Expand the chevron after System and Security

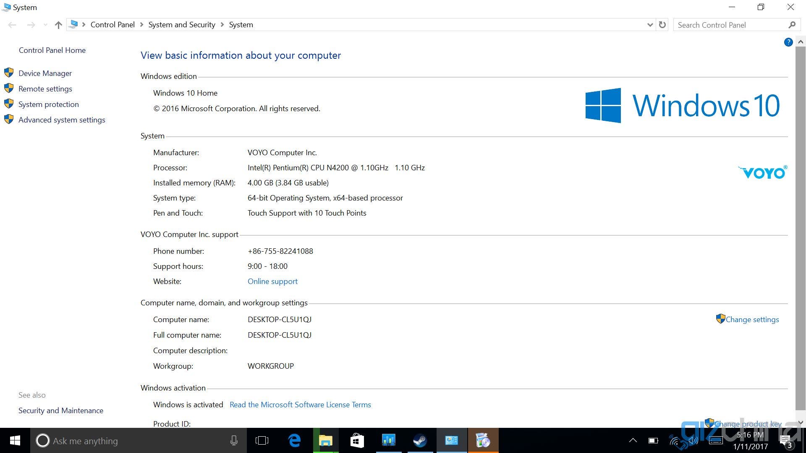click(x=222, y=25)
